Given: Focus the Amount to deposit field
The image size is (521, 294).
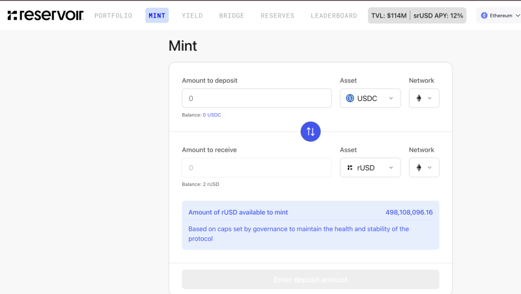Looking at the screenshot, I should [257, 98].
